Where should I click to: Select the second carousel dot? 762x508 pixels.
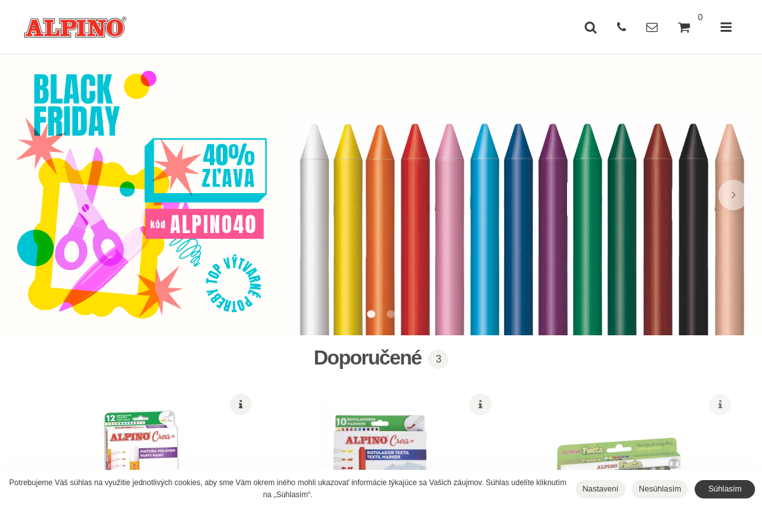tap(391, 314)
